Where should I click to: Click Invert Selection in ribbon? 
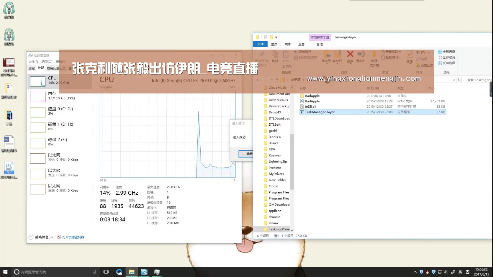[x=446, y=63]
